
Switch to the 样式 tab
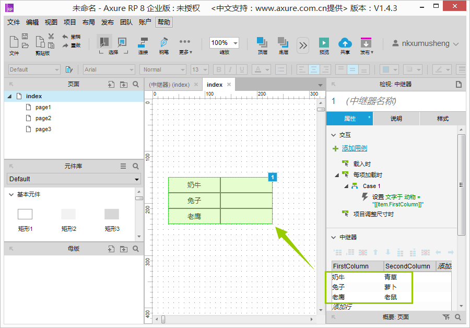[x=443, y=119]
